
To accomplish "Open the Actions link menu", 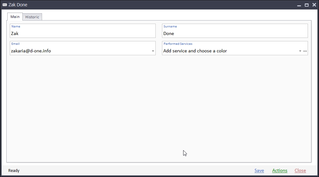I will coord(280,170).
